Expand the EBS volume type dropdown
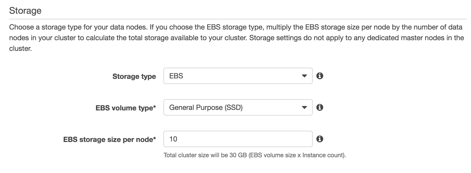Viewport: 471px width, 173px height. pyautogui.click(x=238, y=107)
